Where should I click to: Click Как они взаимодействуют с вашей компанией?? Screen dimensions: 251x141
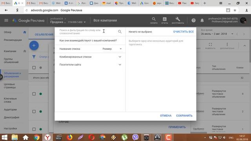[88, 41]
